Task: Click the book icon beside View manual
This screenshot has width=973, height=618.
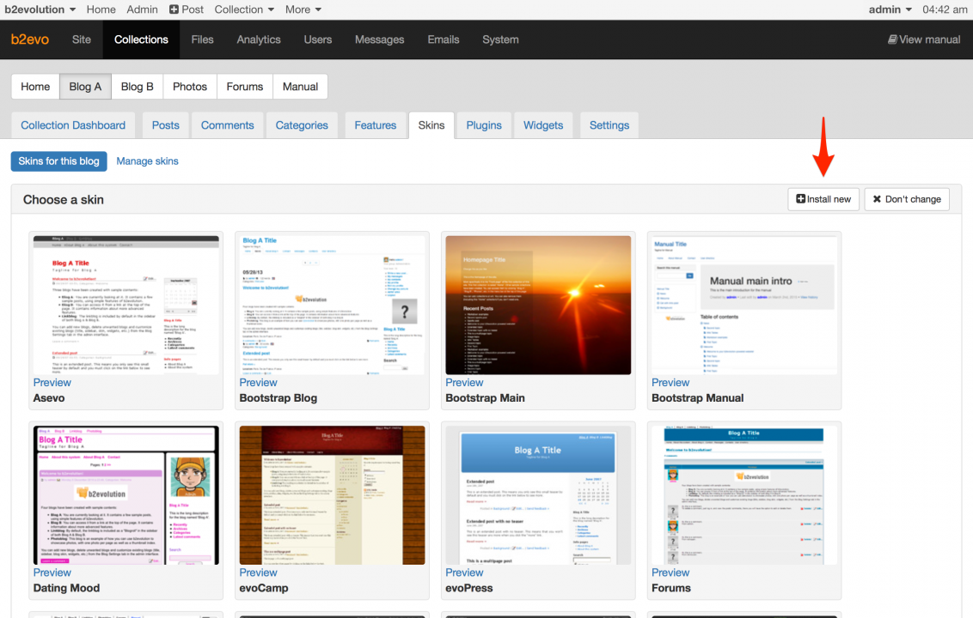Action: pyautogui.click(x=892, y=39)
